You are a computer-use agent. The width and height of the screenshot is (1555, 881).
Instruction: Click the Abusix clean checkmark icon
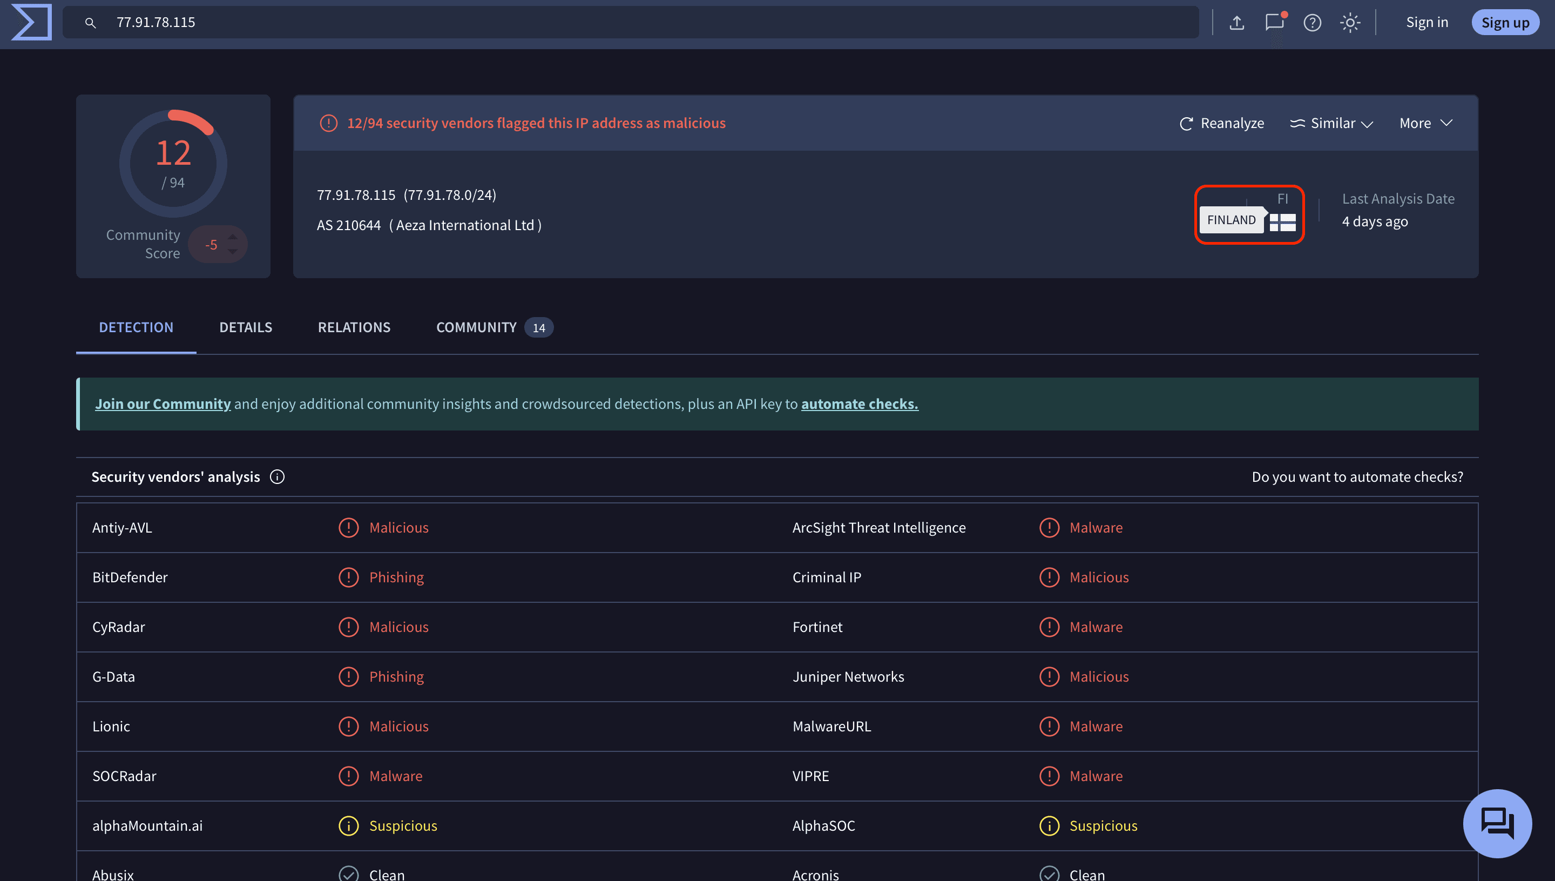(348, 874)
